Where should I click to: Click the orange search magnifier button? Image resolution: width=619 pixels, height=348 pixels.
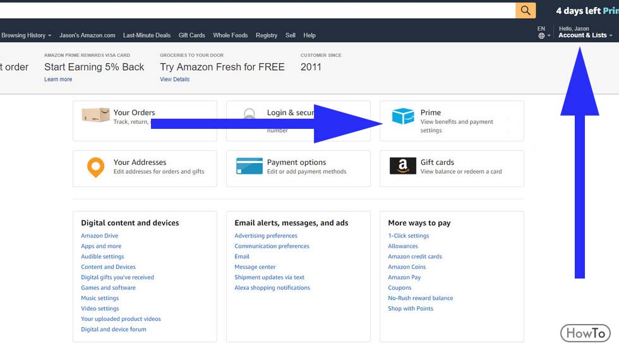point(526,10)
